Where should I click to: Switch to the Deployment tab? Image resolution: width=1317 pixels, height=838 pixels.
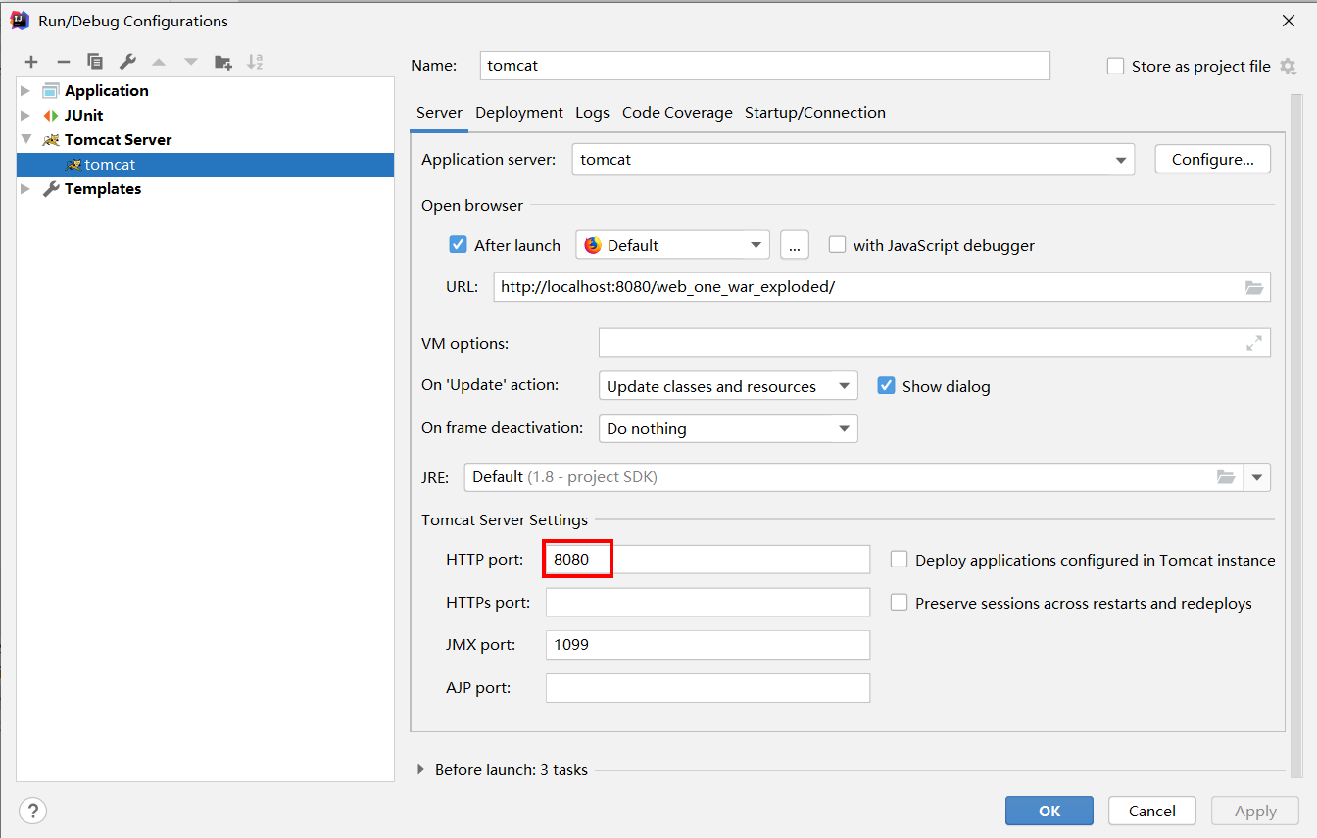click(519, 113)
